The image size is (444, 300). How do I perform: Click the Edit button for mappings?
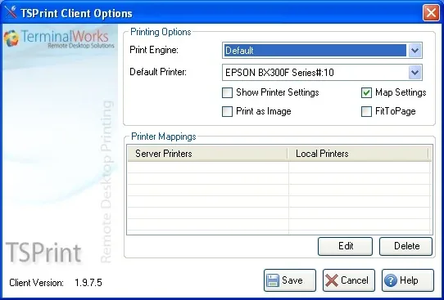click(x=345, y=246)
